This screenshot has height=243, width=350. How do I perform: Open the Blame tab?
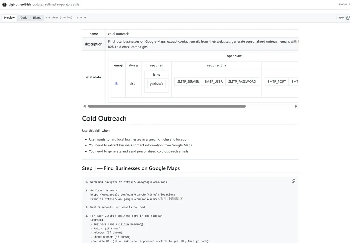click(37, 18)
